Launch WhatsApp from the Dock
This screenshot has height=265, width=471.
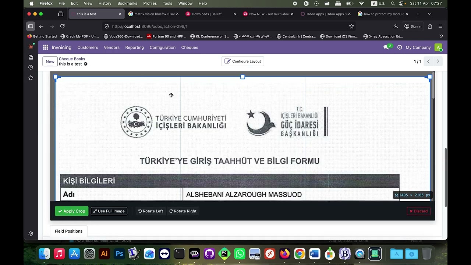click(x=240, y=254)
